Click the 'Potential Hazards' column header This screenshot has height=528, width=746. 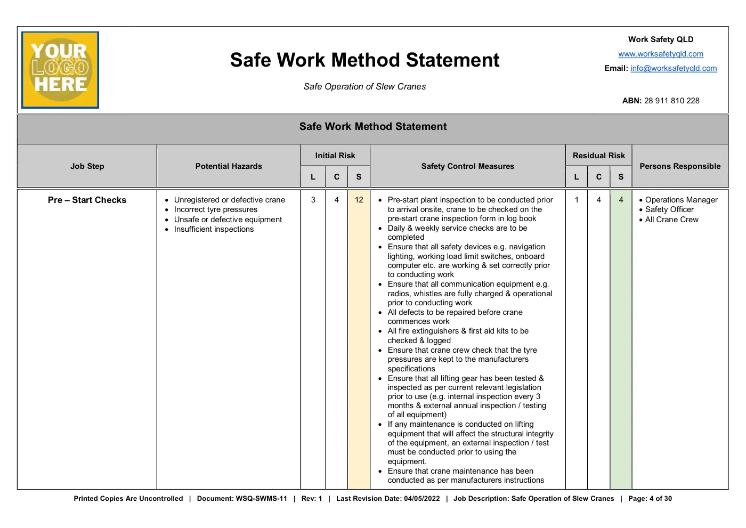click(229, 166)
